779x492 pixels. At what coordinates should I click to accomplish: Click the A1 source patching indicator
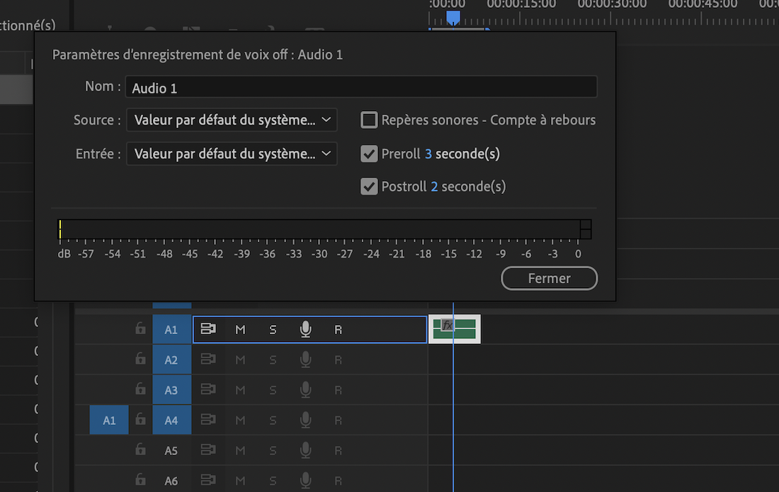tap(109, 420)
